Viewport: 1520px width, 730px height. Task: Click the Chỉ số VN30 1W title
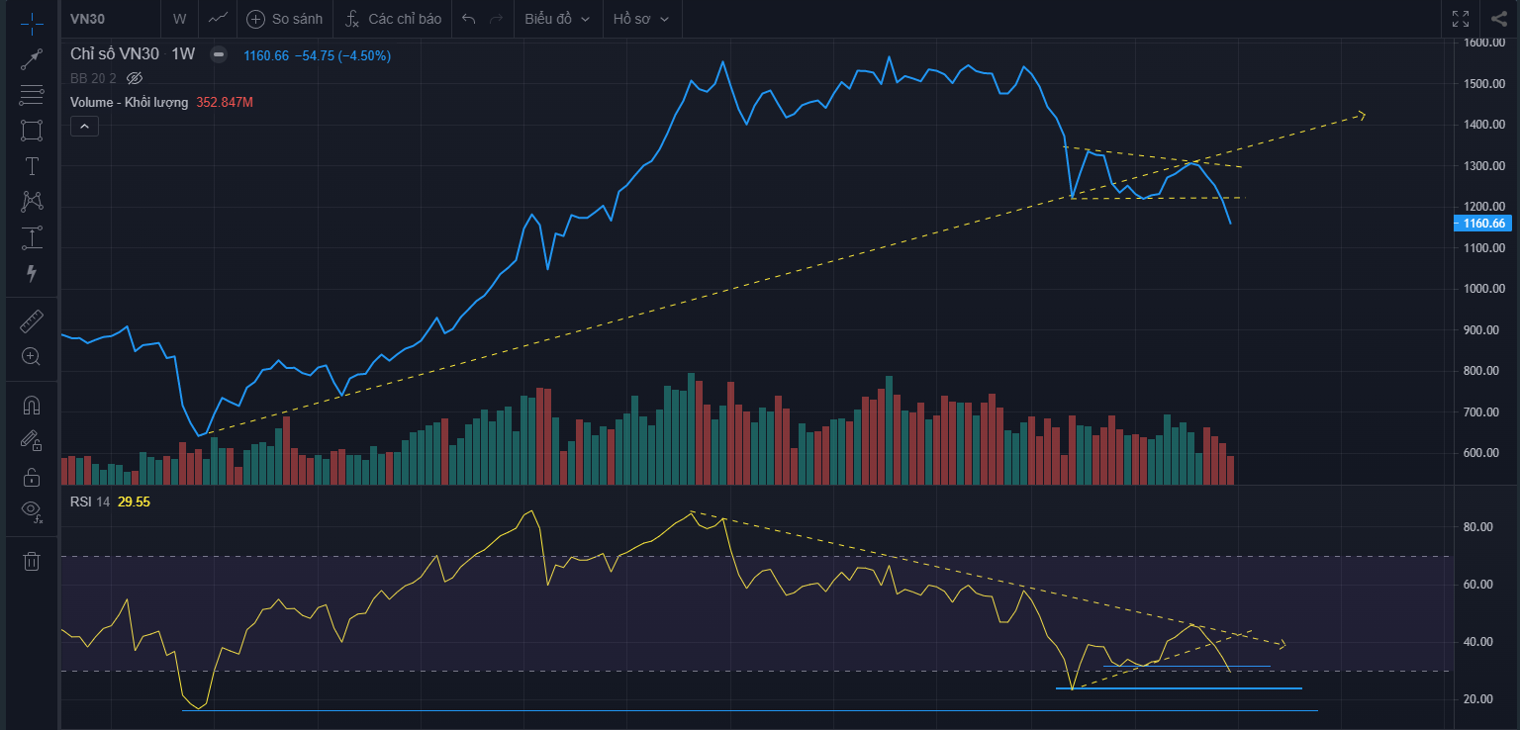(x=133, y=54)
